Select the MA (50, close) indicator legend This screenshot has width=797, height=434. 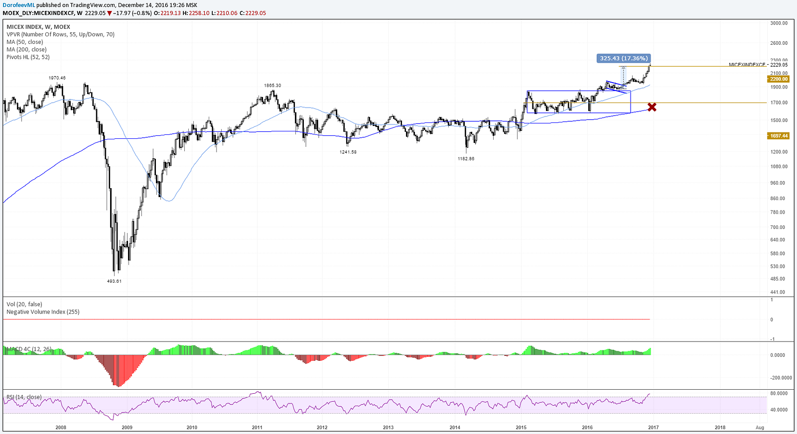[24, 42]
